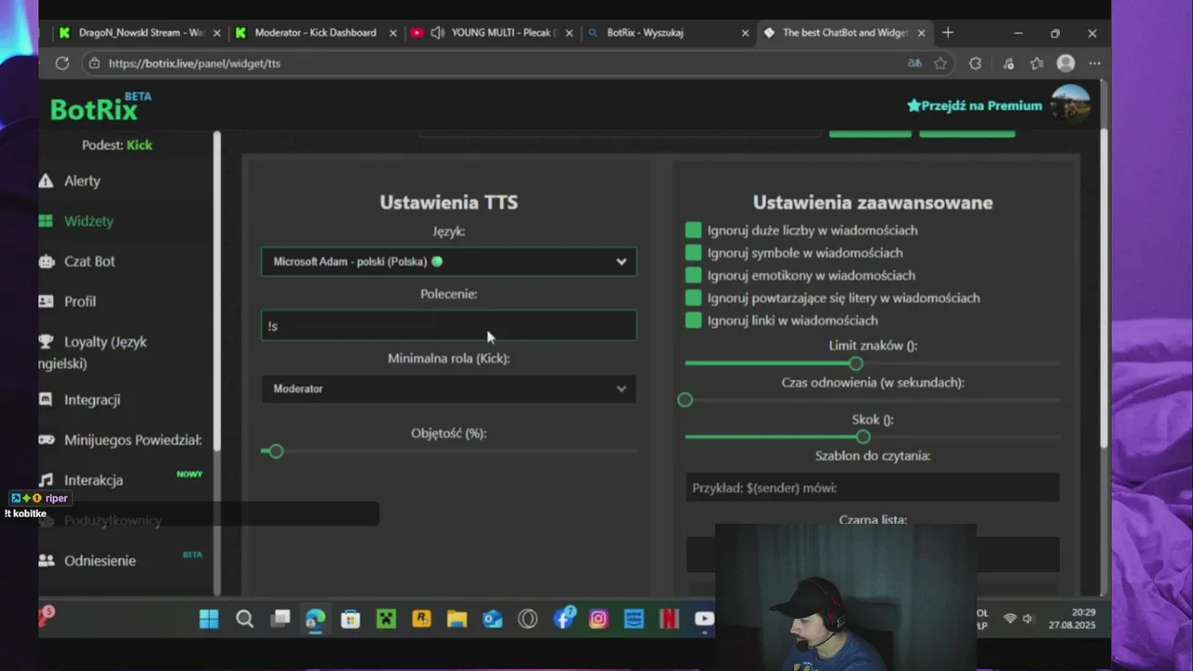The width and height of the screenshot is (1193, 671).
Task: Click the translate page icon in address bar
Action: click(x=914, y=63)
